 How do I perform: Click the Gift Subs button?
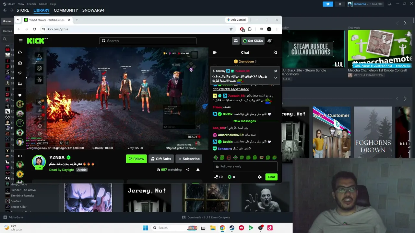point(161,159)
